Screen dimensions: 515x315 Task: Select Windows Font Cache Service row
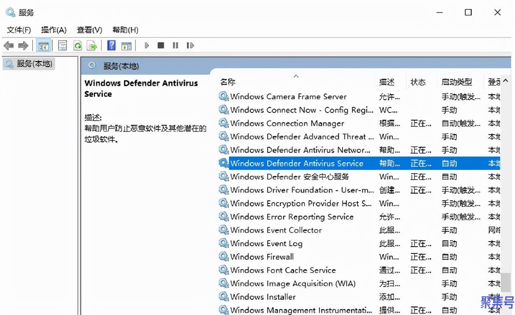[x=359, y=270]
